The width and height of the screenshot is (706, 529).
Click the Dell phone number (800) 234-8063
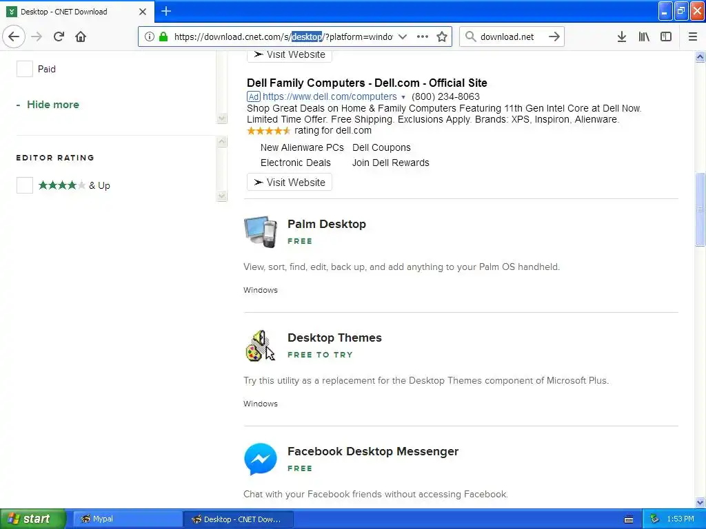click(445, 96)
